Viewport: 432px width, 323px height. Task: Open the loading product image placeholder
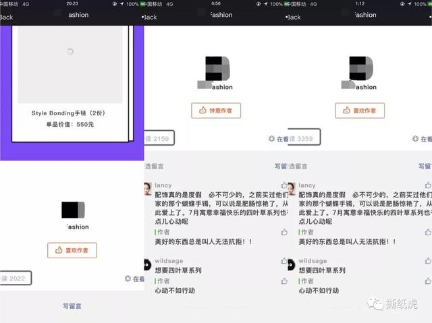click(70, 65)
